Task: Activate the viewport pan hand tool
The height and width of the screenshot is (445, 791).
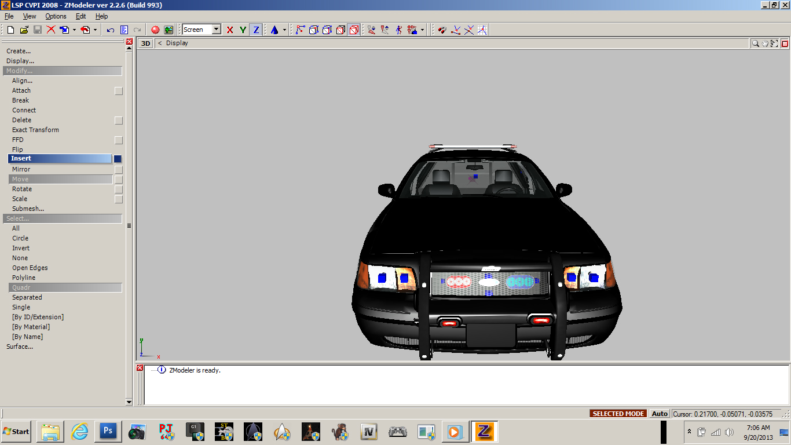Action: (x=765, y=43)
